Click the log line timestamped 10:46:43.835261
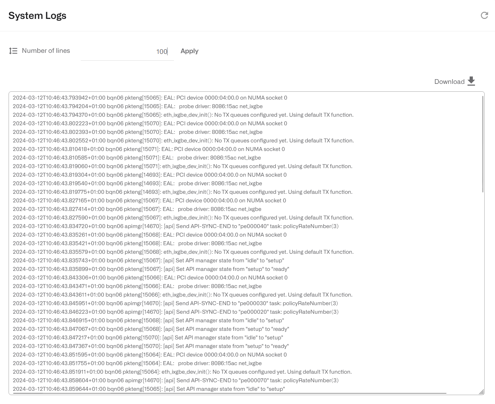Viewport: 495px width, 404px height. pyautogui.click(x=150, y=235)
